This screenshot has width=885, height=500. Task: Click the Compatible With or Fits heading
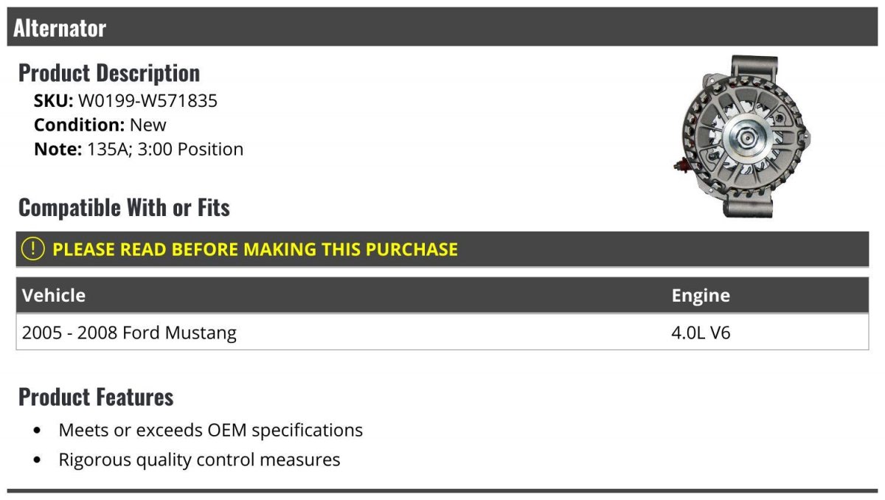pyautogui.click(x=124, y=207)
